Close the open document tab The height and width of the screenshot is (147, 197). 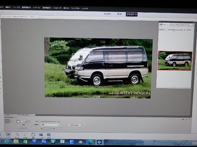tap(38, 17)
